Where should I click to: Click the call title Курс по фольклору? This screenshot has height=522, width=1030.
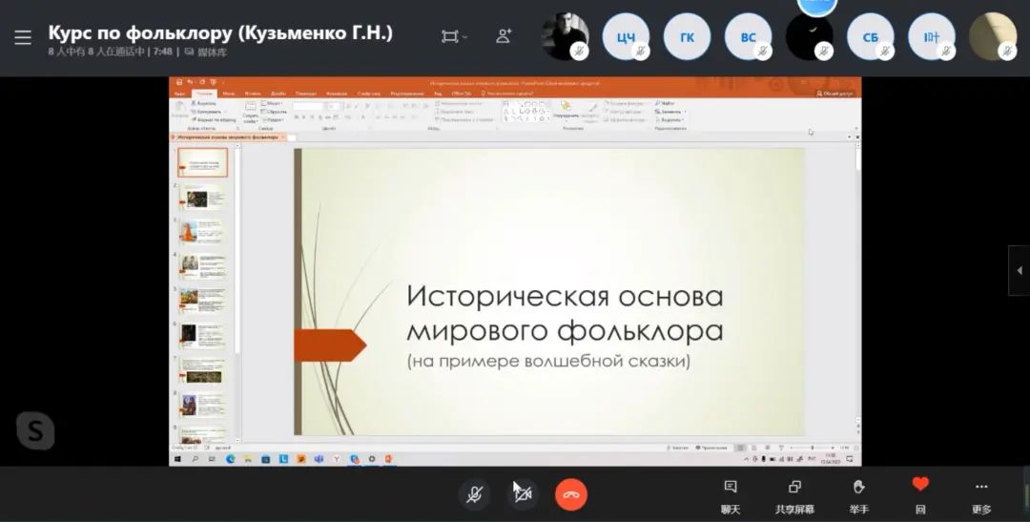click(220, 32)
